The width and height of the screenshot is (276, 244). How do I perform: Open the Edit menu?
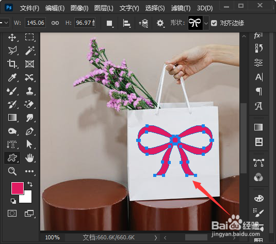(x=55, y=8)
